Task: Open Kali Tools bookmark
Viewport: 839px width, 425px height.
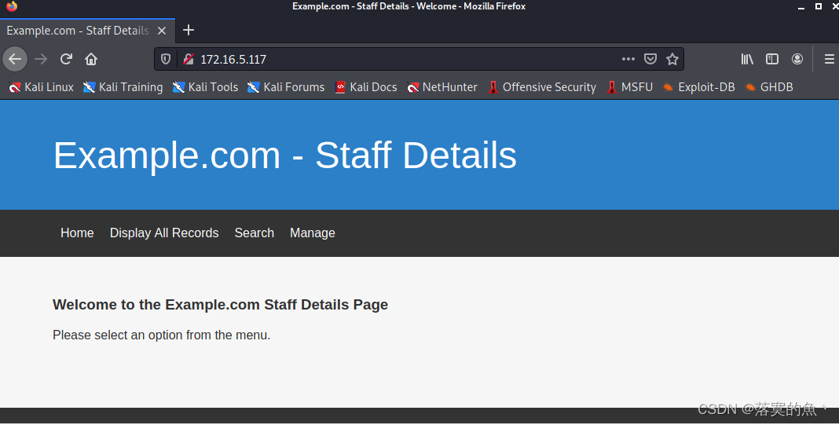Action: coord(206,87)
